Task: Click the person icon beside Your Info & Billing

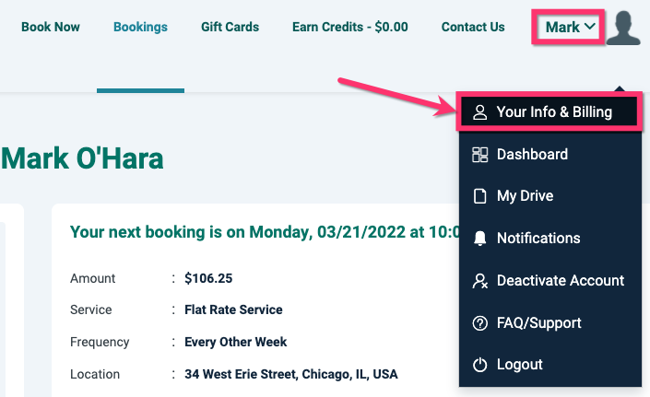Action: tap(479, 112)
